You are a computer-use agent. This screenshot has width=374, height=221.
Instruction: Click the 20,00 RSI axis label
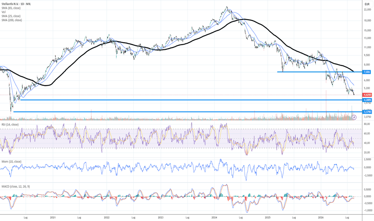pos(367,152)
